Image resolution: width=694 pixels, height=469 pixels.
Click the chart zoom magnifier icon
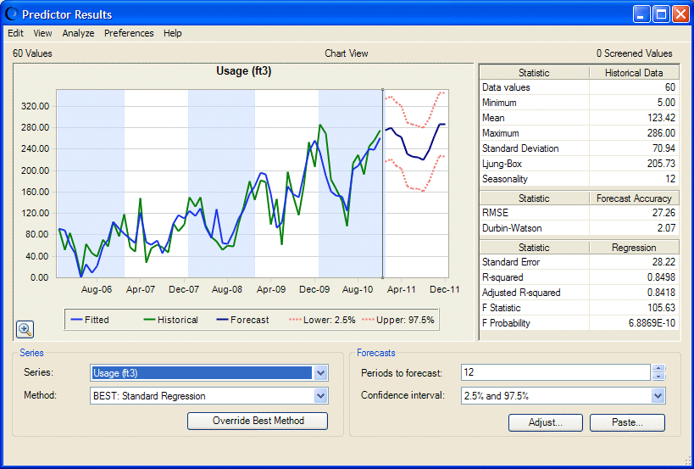(25, 330)
